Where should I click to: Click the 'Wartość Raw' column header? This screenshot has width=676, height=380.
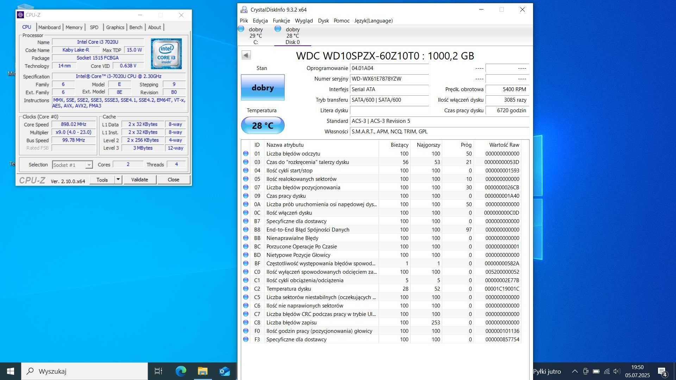(x=497, y=145)
